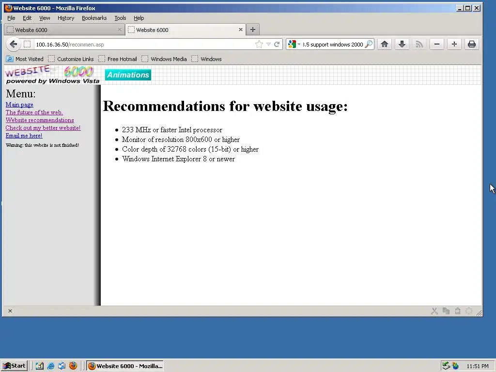This screenshot has height=372, width=496.
Task: Click Show Desktop quick launch icon
Action: tap(40, 366)
